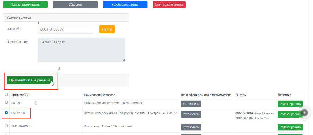Click the scroll-to-top arrow icon

[x=304, y=113]
